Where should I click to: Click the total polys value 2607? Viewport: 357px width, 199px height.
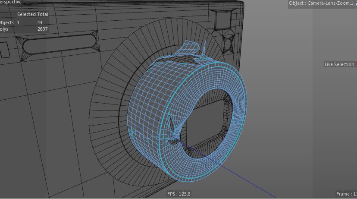43,29
